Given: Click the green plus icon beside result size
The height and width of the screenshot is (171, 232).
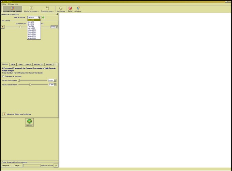Looking at the screenshot, I should [43, 17].
